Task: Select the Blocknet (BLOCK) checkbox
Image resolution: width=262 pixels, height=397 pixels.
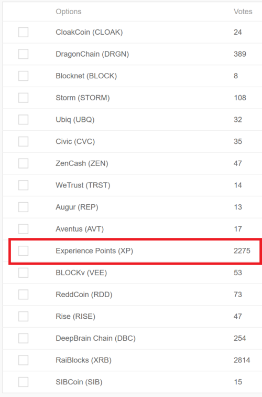Action: pyautogui.click(x=23, y=76)
